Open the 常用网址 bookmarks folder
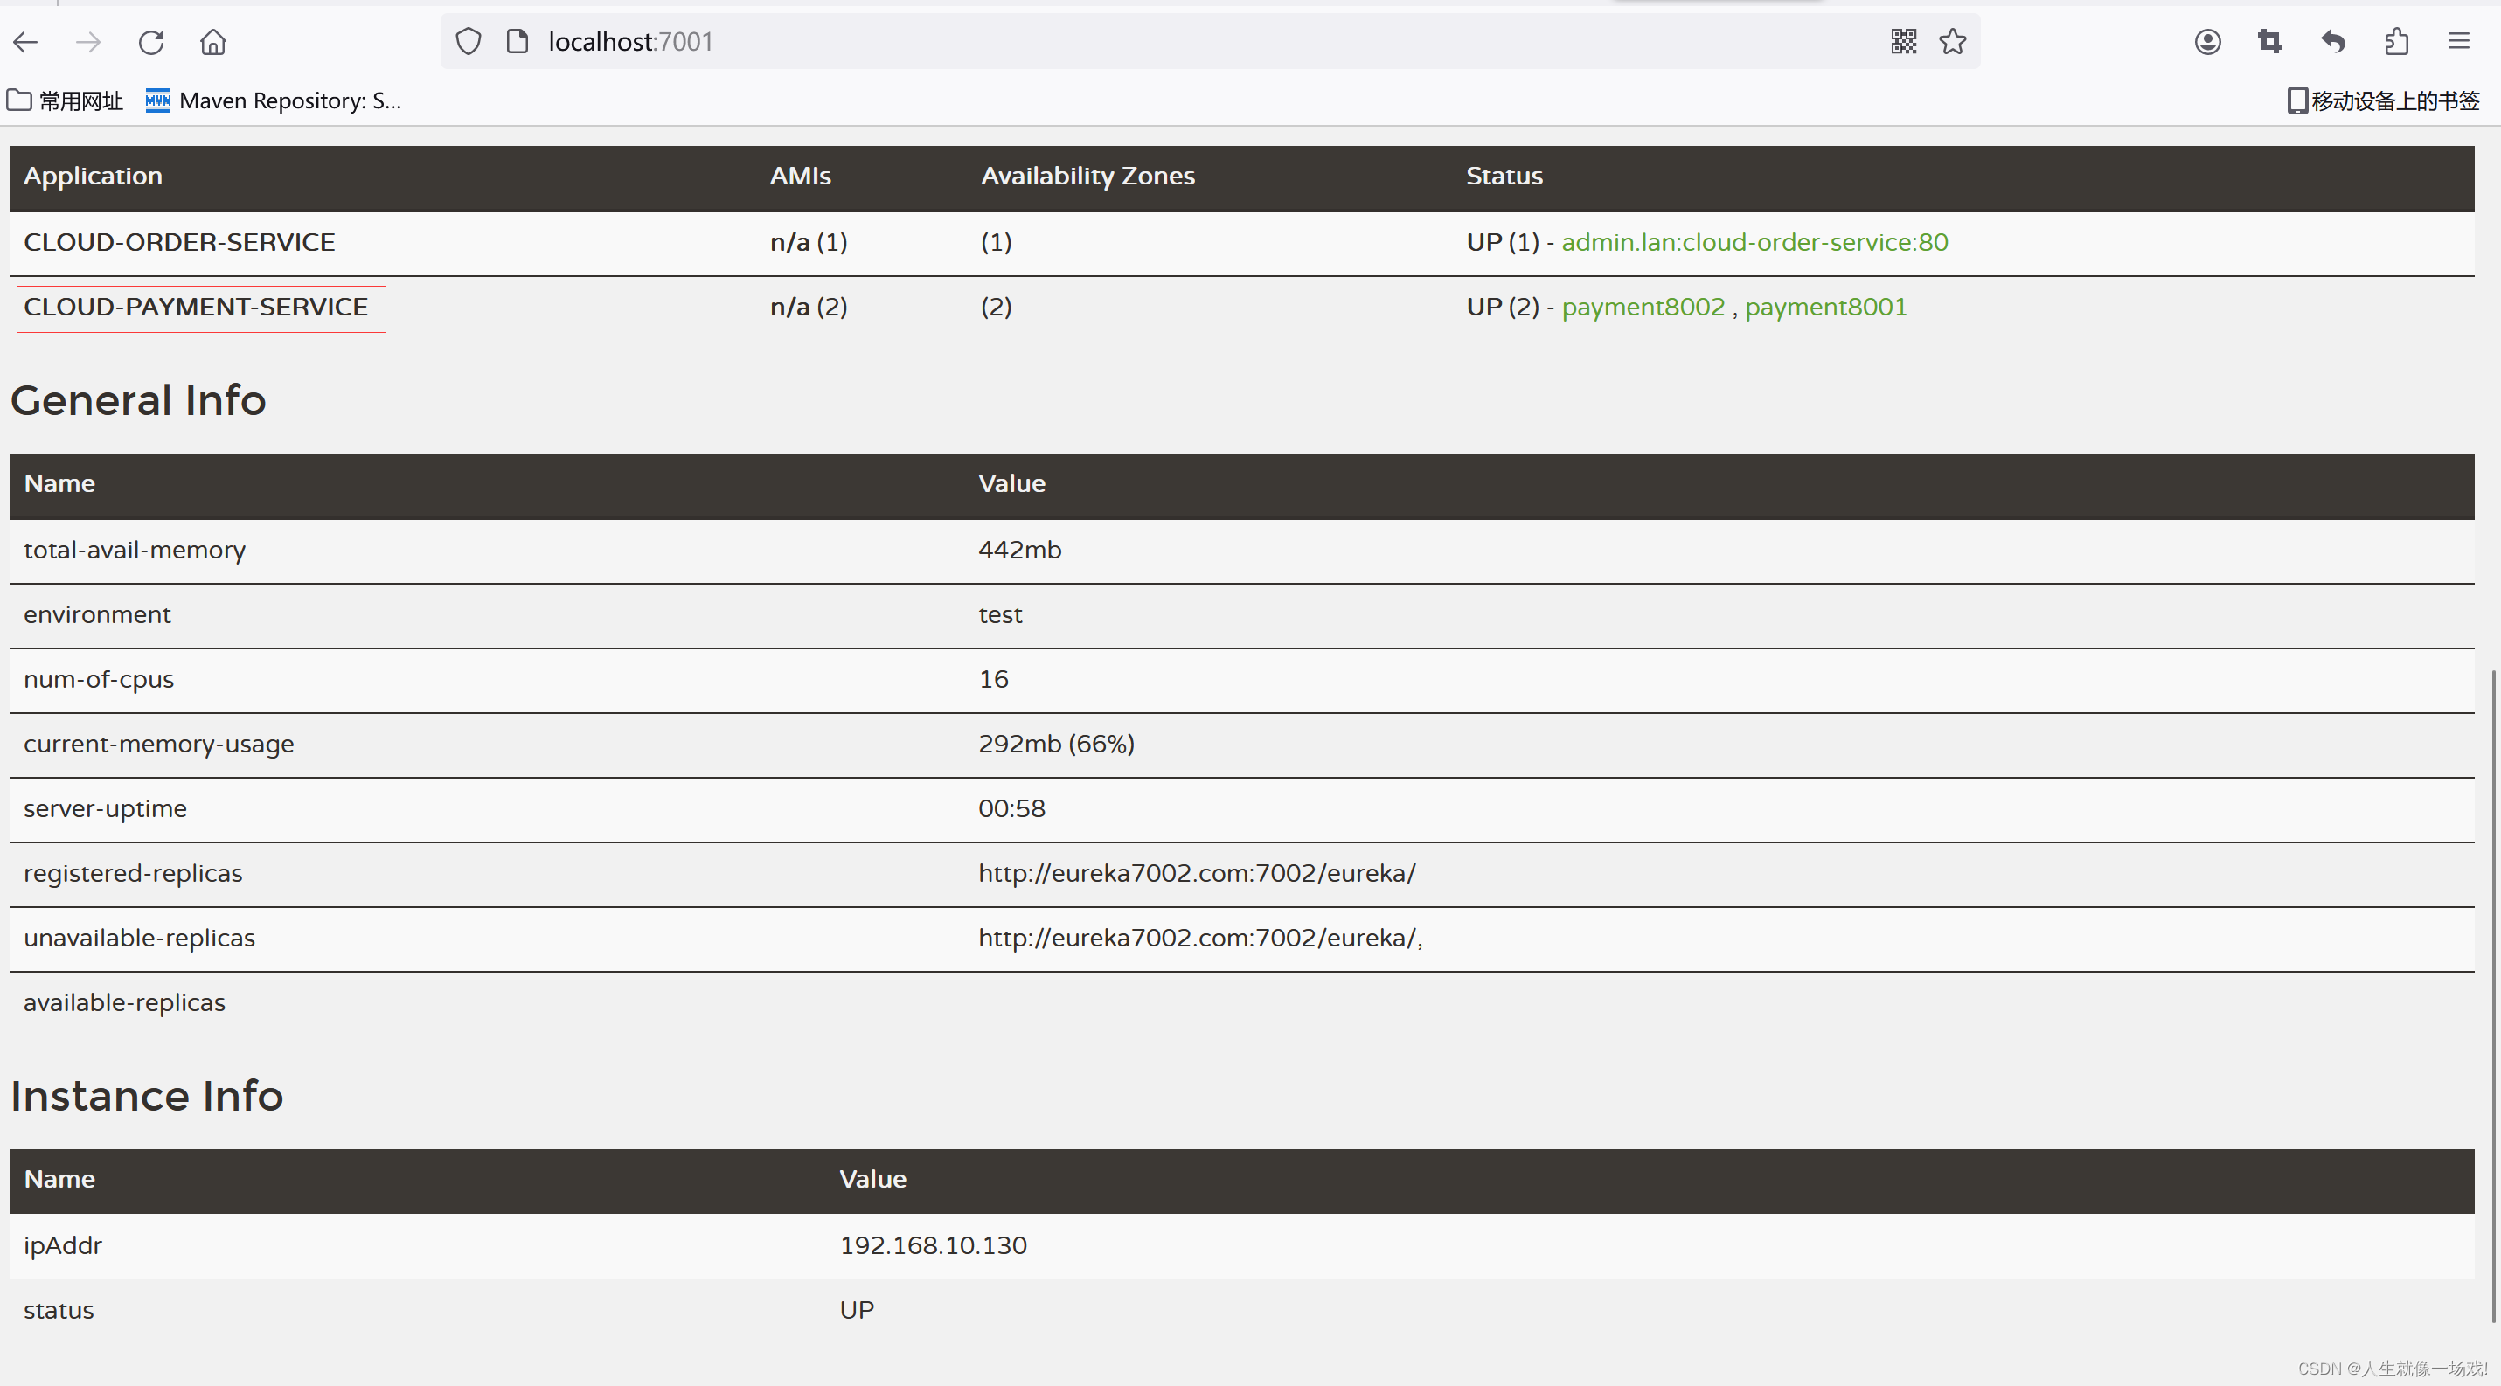The width and height of the screenshot is (2501, 1386). click(x=66, y=101)
